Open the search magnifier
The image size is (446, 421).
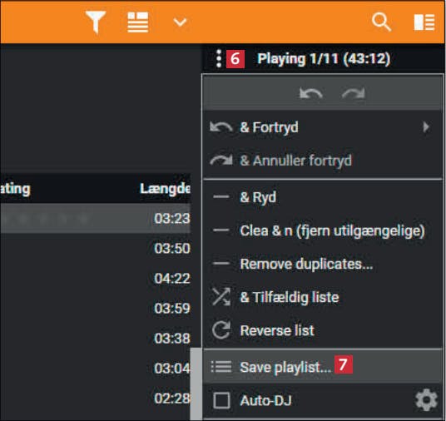click(381, 22)
